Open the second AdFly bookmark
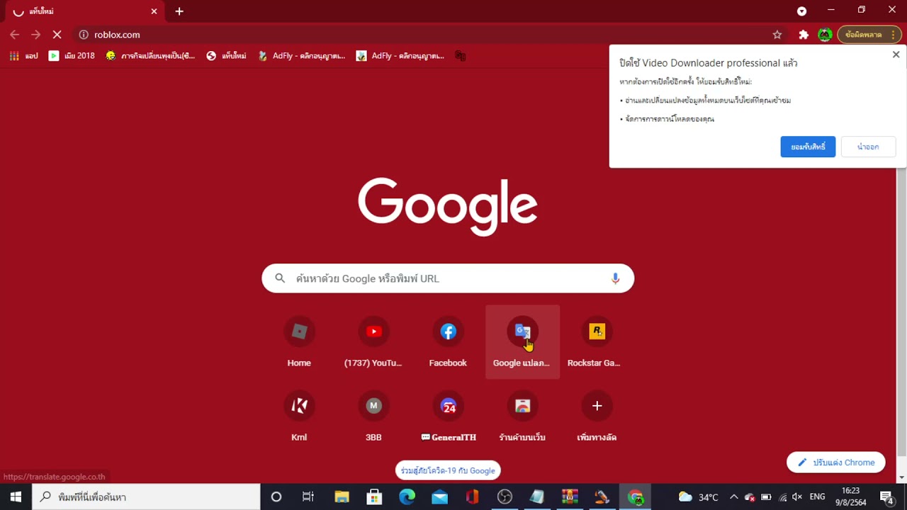This screenshot has width=907, height=510. [x=400, y=56]
